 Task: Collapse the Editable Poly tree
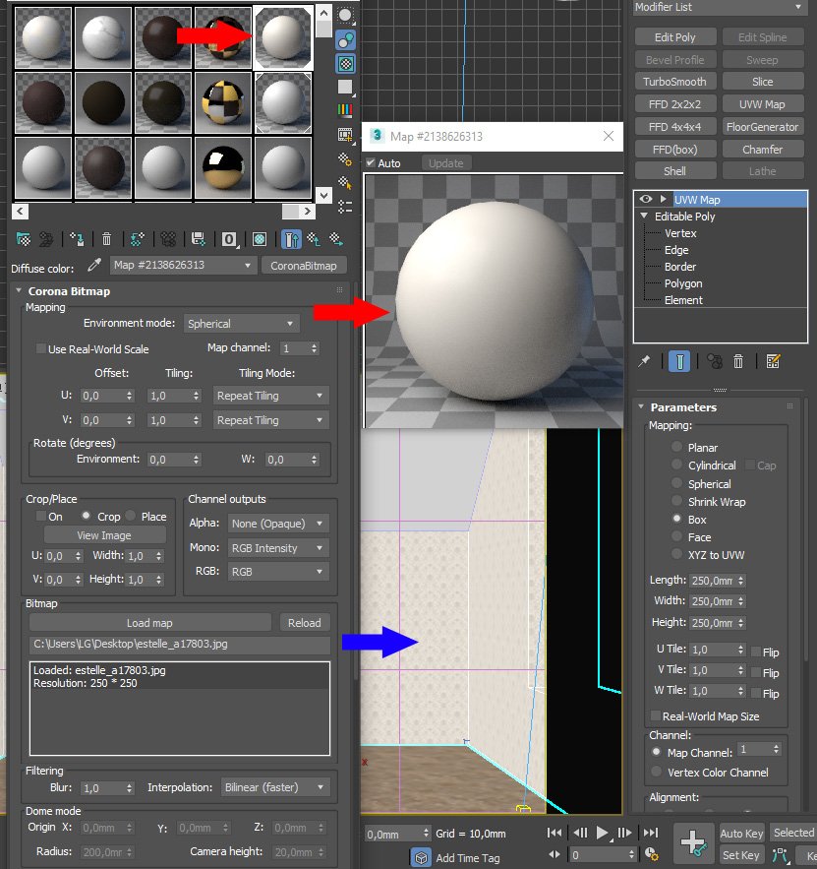pos(644,217)
